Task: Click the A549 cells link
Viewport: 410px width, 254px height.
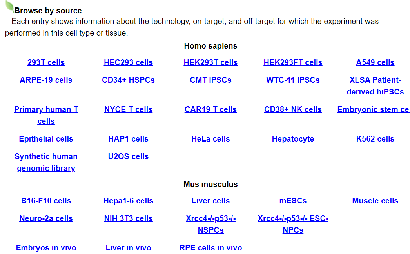Action: tap(375, 62)
